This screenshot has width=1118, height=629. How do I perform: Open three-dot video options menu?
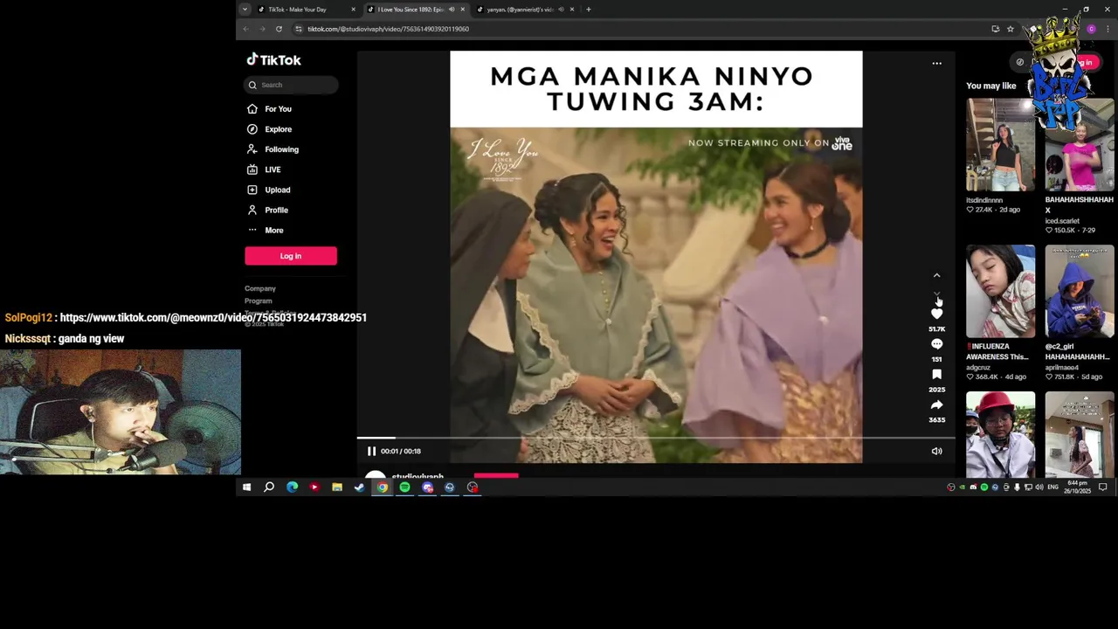click(936, 63)
